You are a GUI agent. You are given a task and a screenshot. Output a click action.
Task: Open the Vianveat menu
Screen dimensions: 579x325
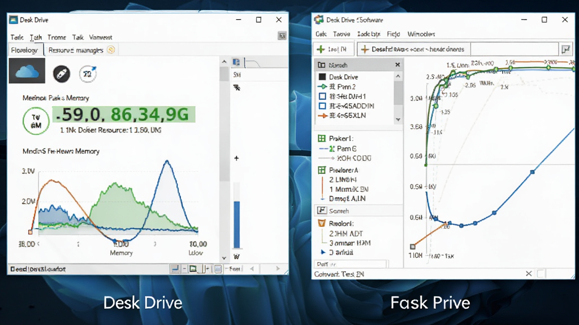[101, 37]
